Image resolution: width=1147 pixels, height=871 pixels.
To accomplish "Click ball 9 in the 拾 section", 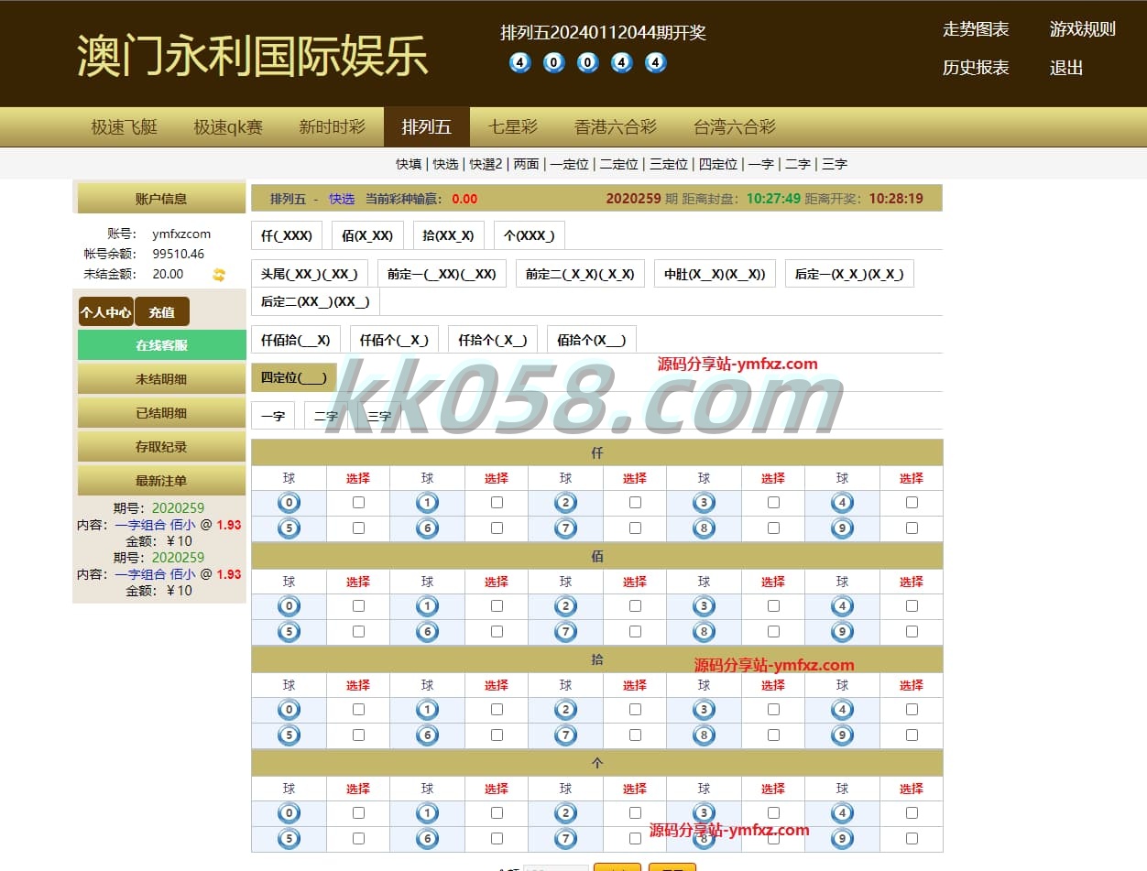I will (x=842, y=735).
